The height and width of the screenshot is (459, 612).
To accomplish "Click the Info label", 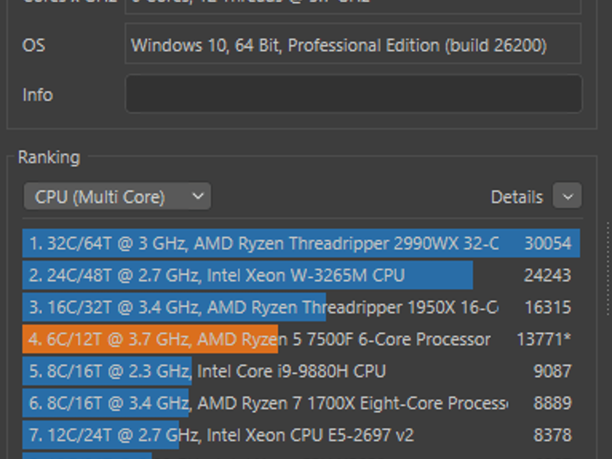I will [38, 95].
